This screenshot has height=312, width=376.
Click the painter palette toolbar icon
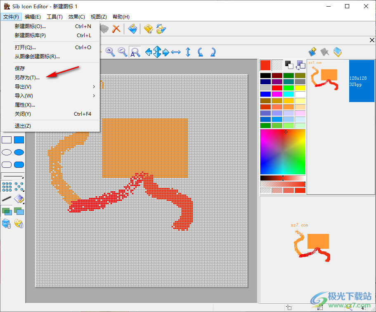pyautogui.click(x=161, y=29)
